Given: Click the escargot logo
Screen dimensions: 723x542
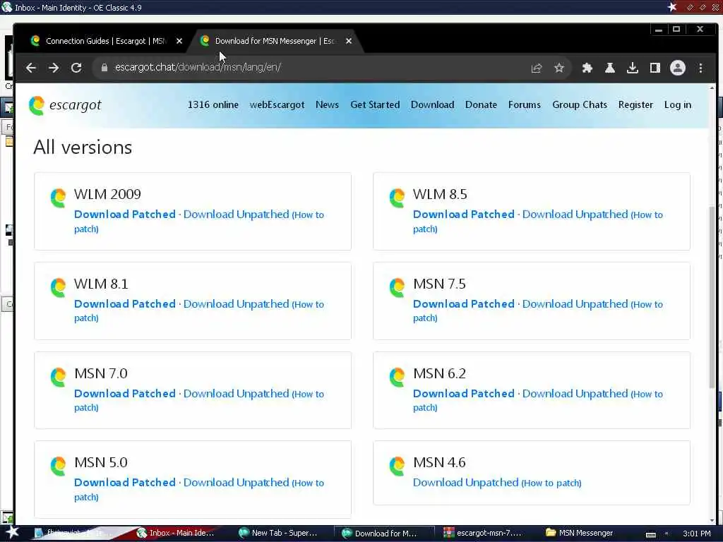Looking at the screenshot, I should (65, 106).
